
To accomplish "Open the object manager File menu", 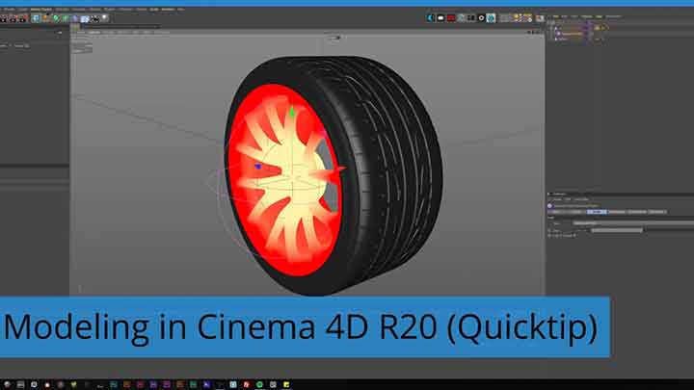I will (556, 16).
